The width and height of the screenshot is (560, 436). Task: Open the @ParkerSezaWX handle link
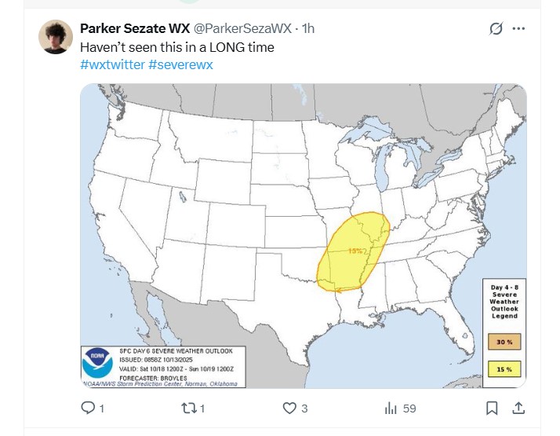[x=242, y=29]
